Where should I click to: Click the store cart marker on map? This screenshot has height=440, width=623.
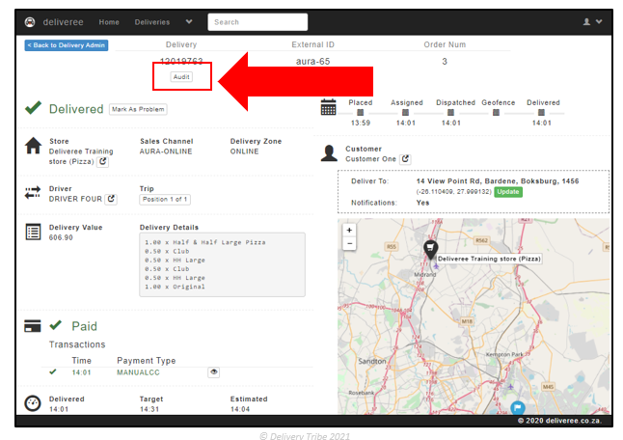[430, 249]
